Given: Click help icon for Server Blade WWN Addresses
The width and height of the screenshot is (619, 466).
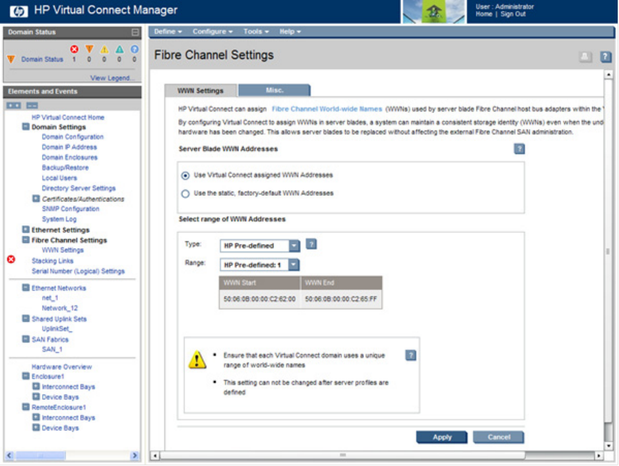Looking at the screenshot, I should [x=519, y=149].
